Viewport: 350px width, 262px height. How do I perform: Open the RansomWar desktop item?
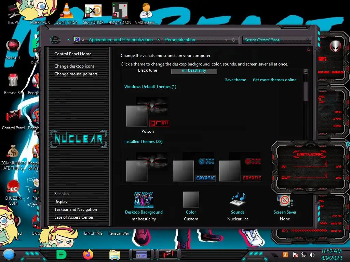[x=120, y=233]
